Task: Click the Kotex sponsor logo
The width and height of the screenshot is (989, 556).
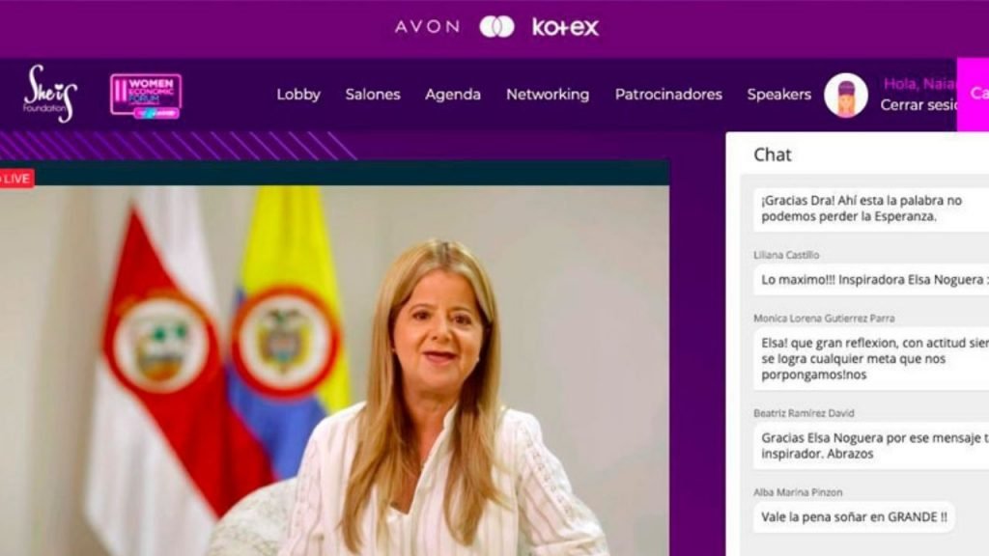Action: tap(565, 27)
